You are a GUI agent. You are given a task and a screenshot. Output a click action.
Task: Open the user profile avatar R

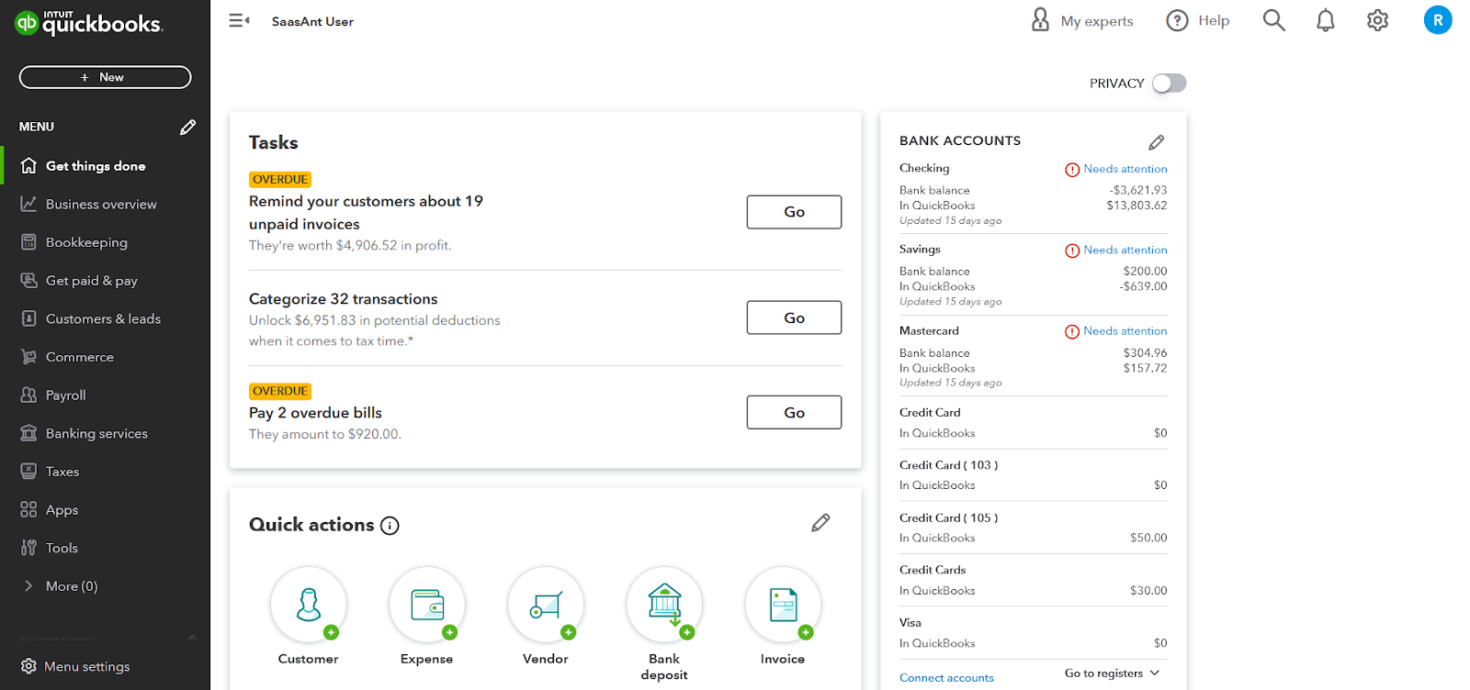coord(1438,20)
